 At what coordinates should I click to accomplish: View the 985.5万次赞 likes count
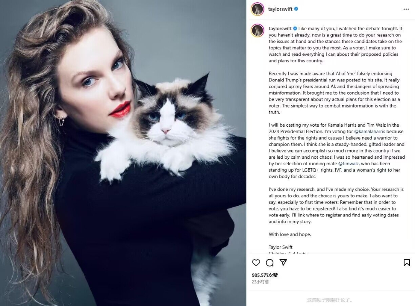265,275
